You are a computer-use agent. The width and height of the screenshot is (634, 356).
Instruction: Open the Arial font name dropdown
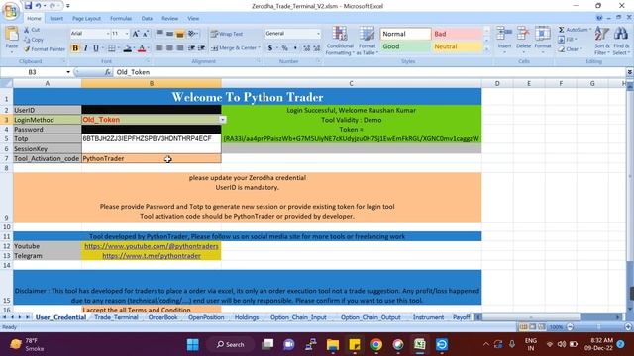point(108,34)
